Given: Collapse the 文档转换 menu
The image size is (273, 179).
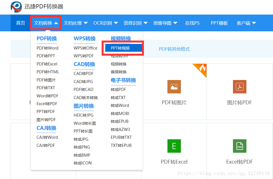Looking at the screenshot, I should (46, 23).
